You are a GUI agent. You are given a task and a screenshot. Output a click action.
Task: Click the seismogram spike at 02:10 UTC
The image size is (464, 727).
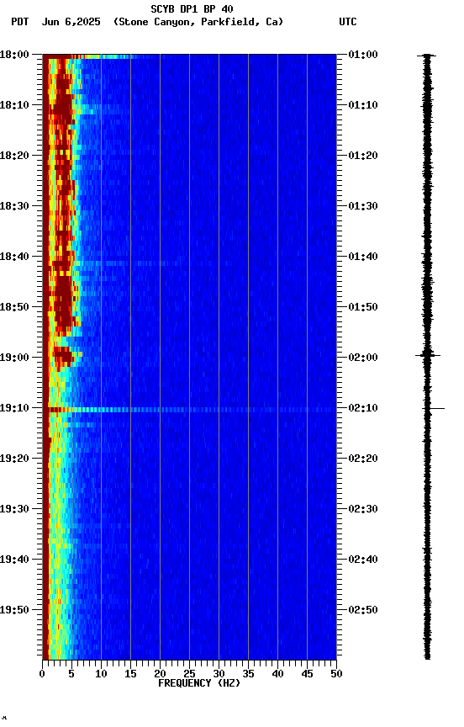[x=435, y=408]
